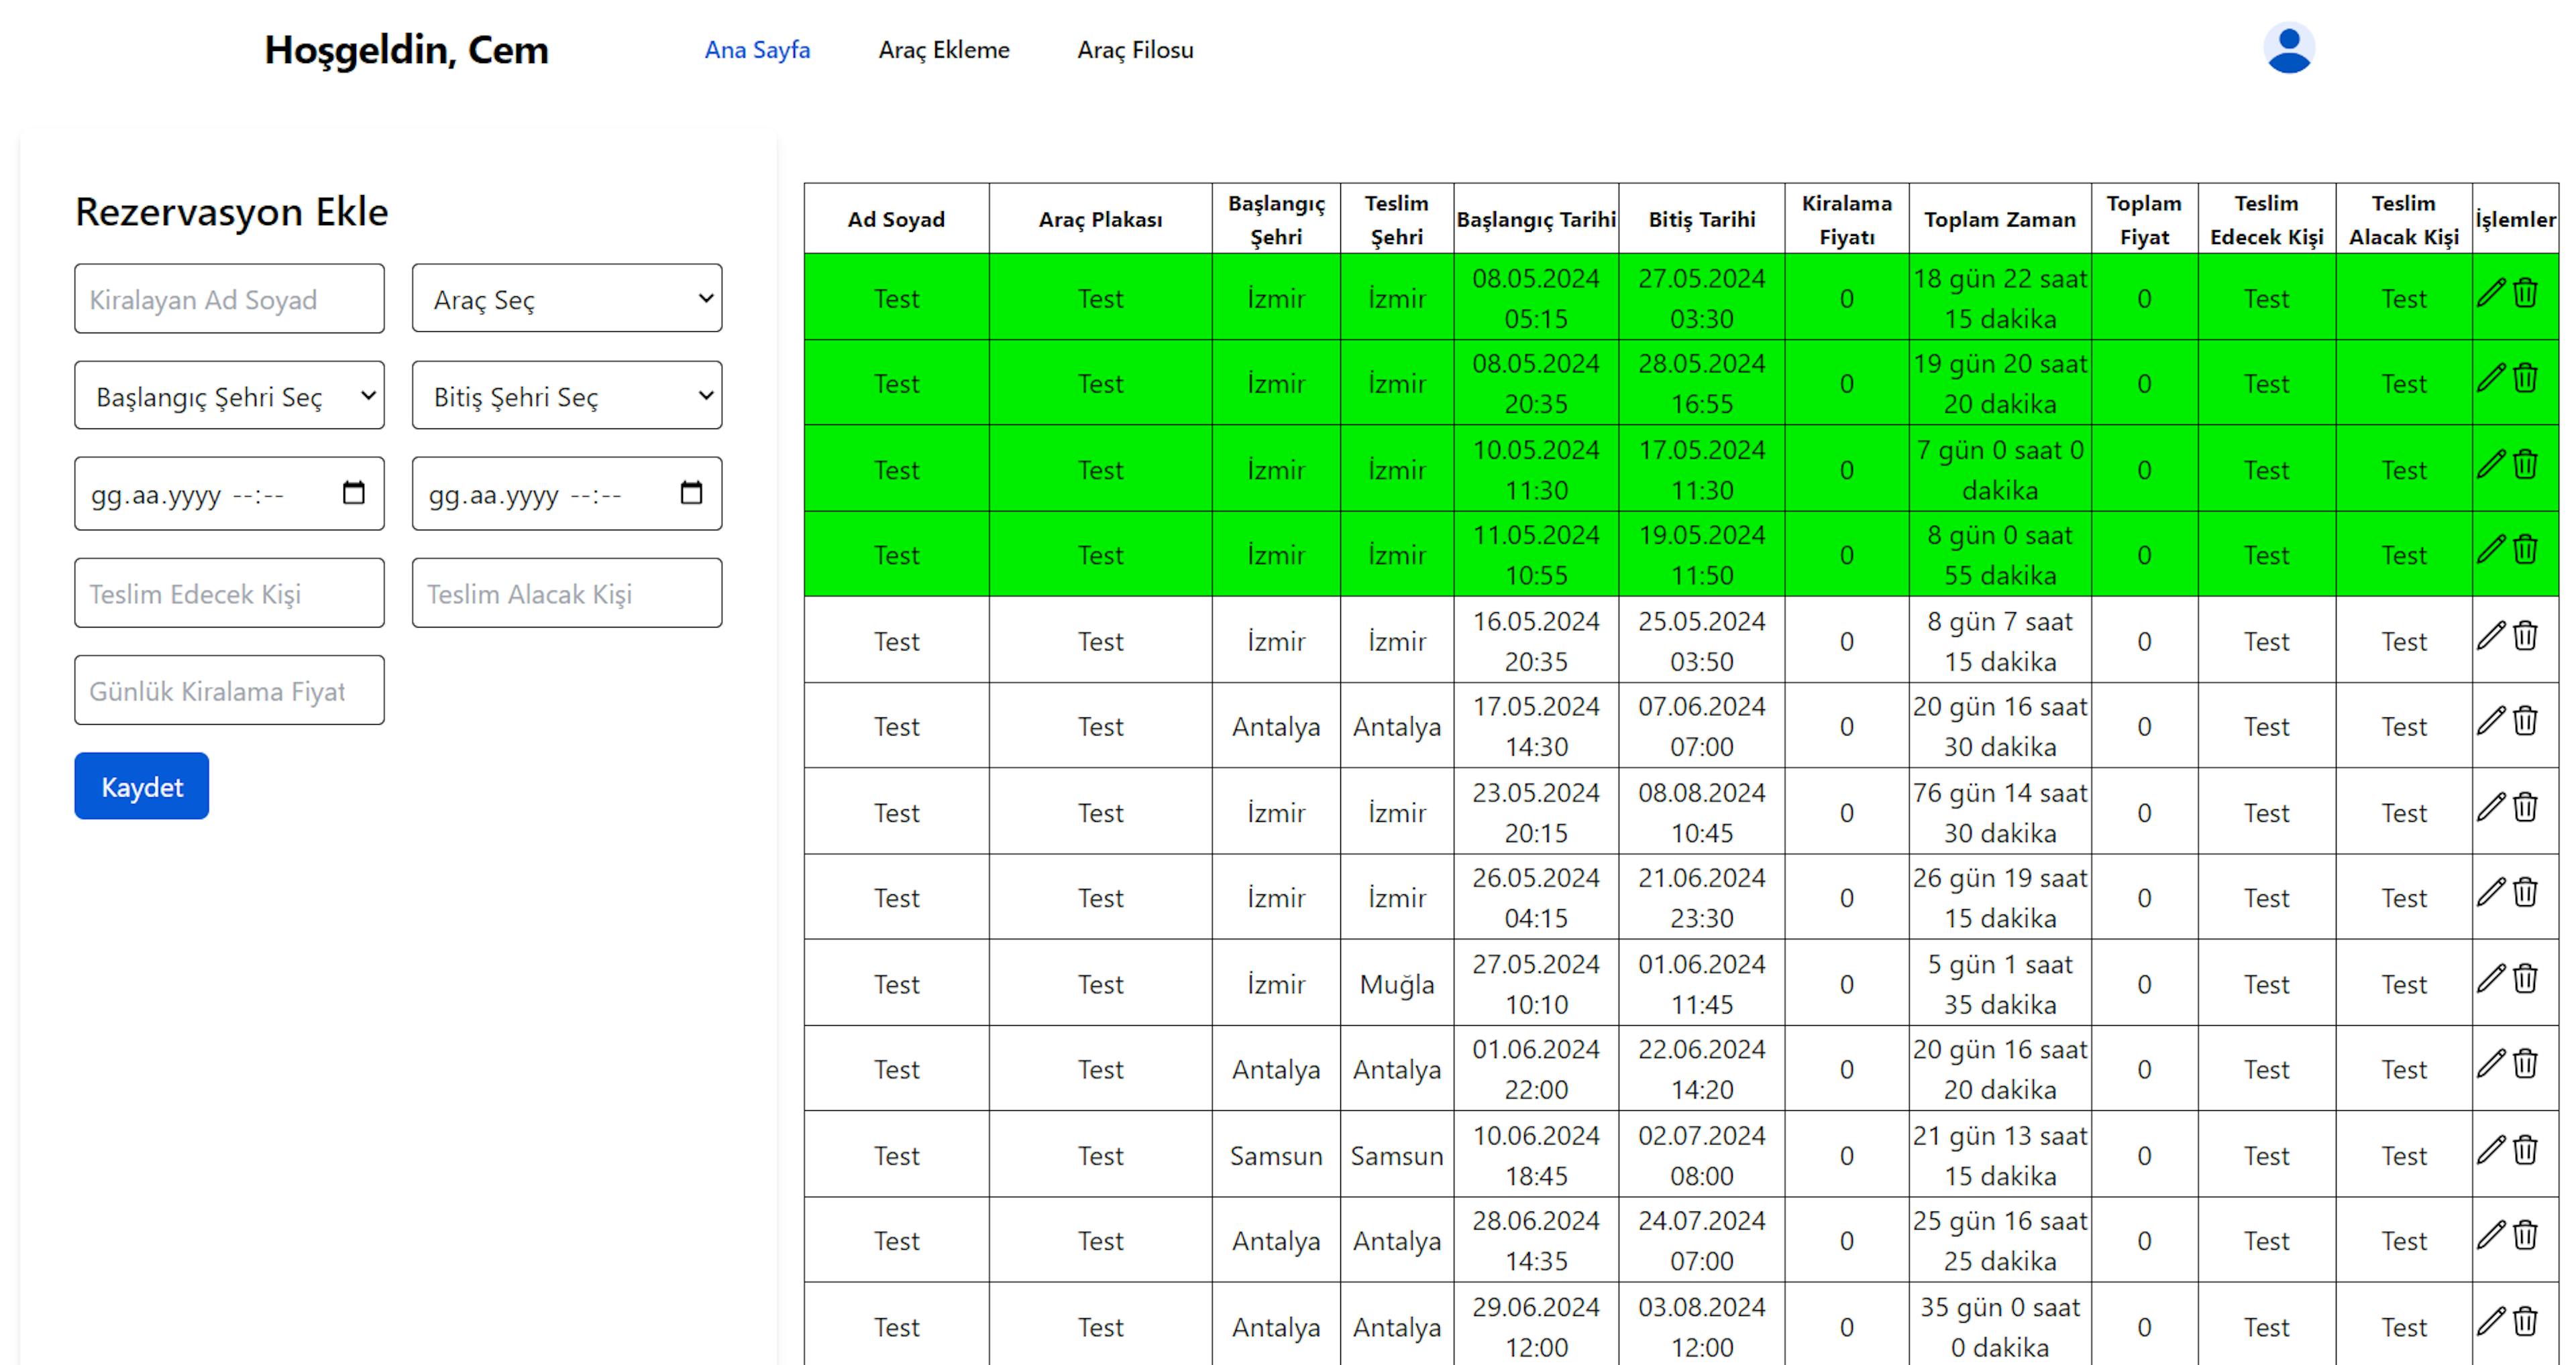Image resolution: width=2576 pixels, height=1365 pixels.
Task: Focus the Teslim Alacak Kişi field
Action: click(x=567, y=593)
